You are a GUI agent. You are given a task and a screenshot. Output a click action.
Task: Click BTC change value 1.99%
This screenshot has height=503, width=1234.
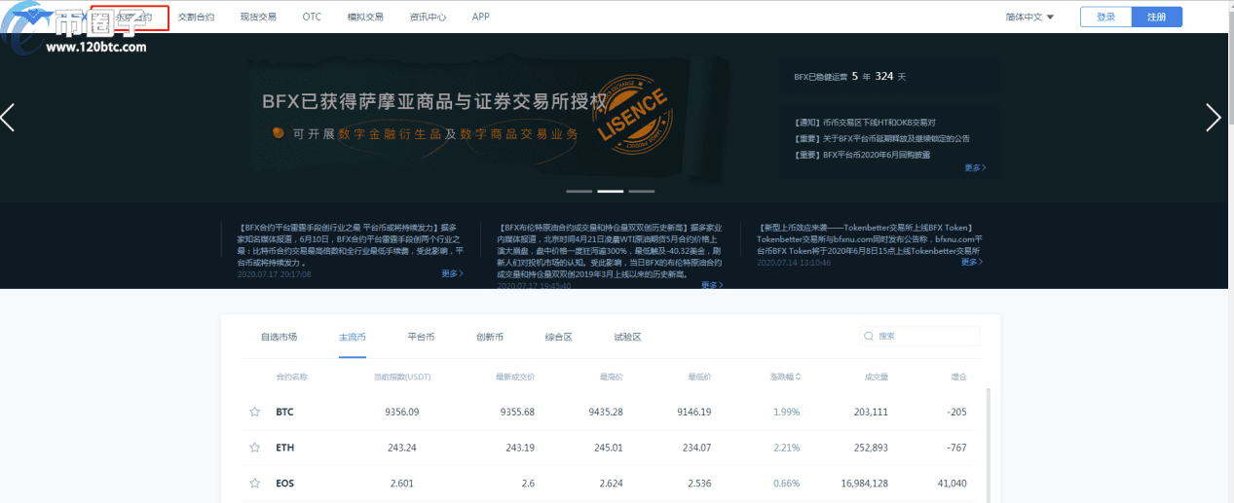(787, 412)
